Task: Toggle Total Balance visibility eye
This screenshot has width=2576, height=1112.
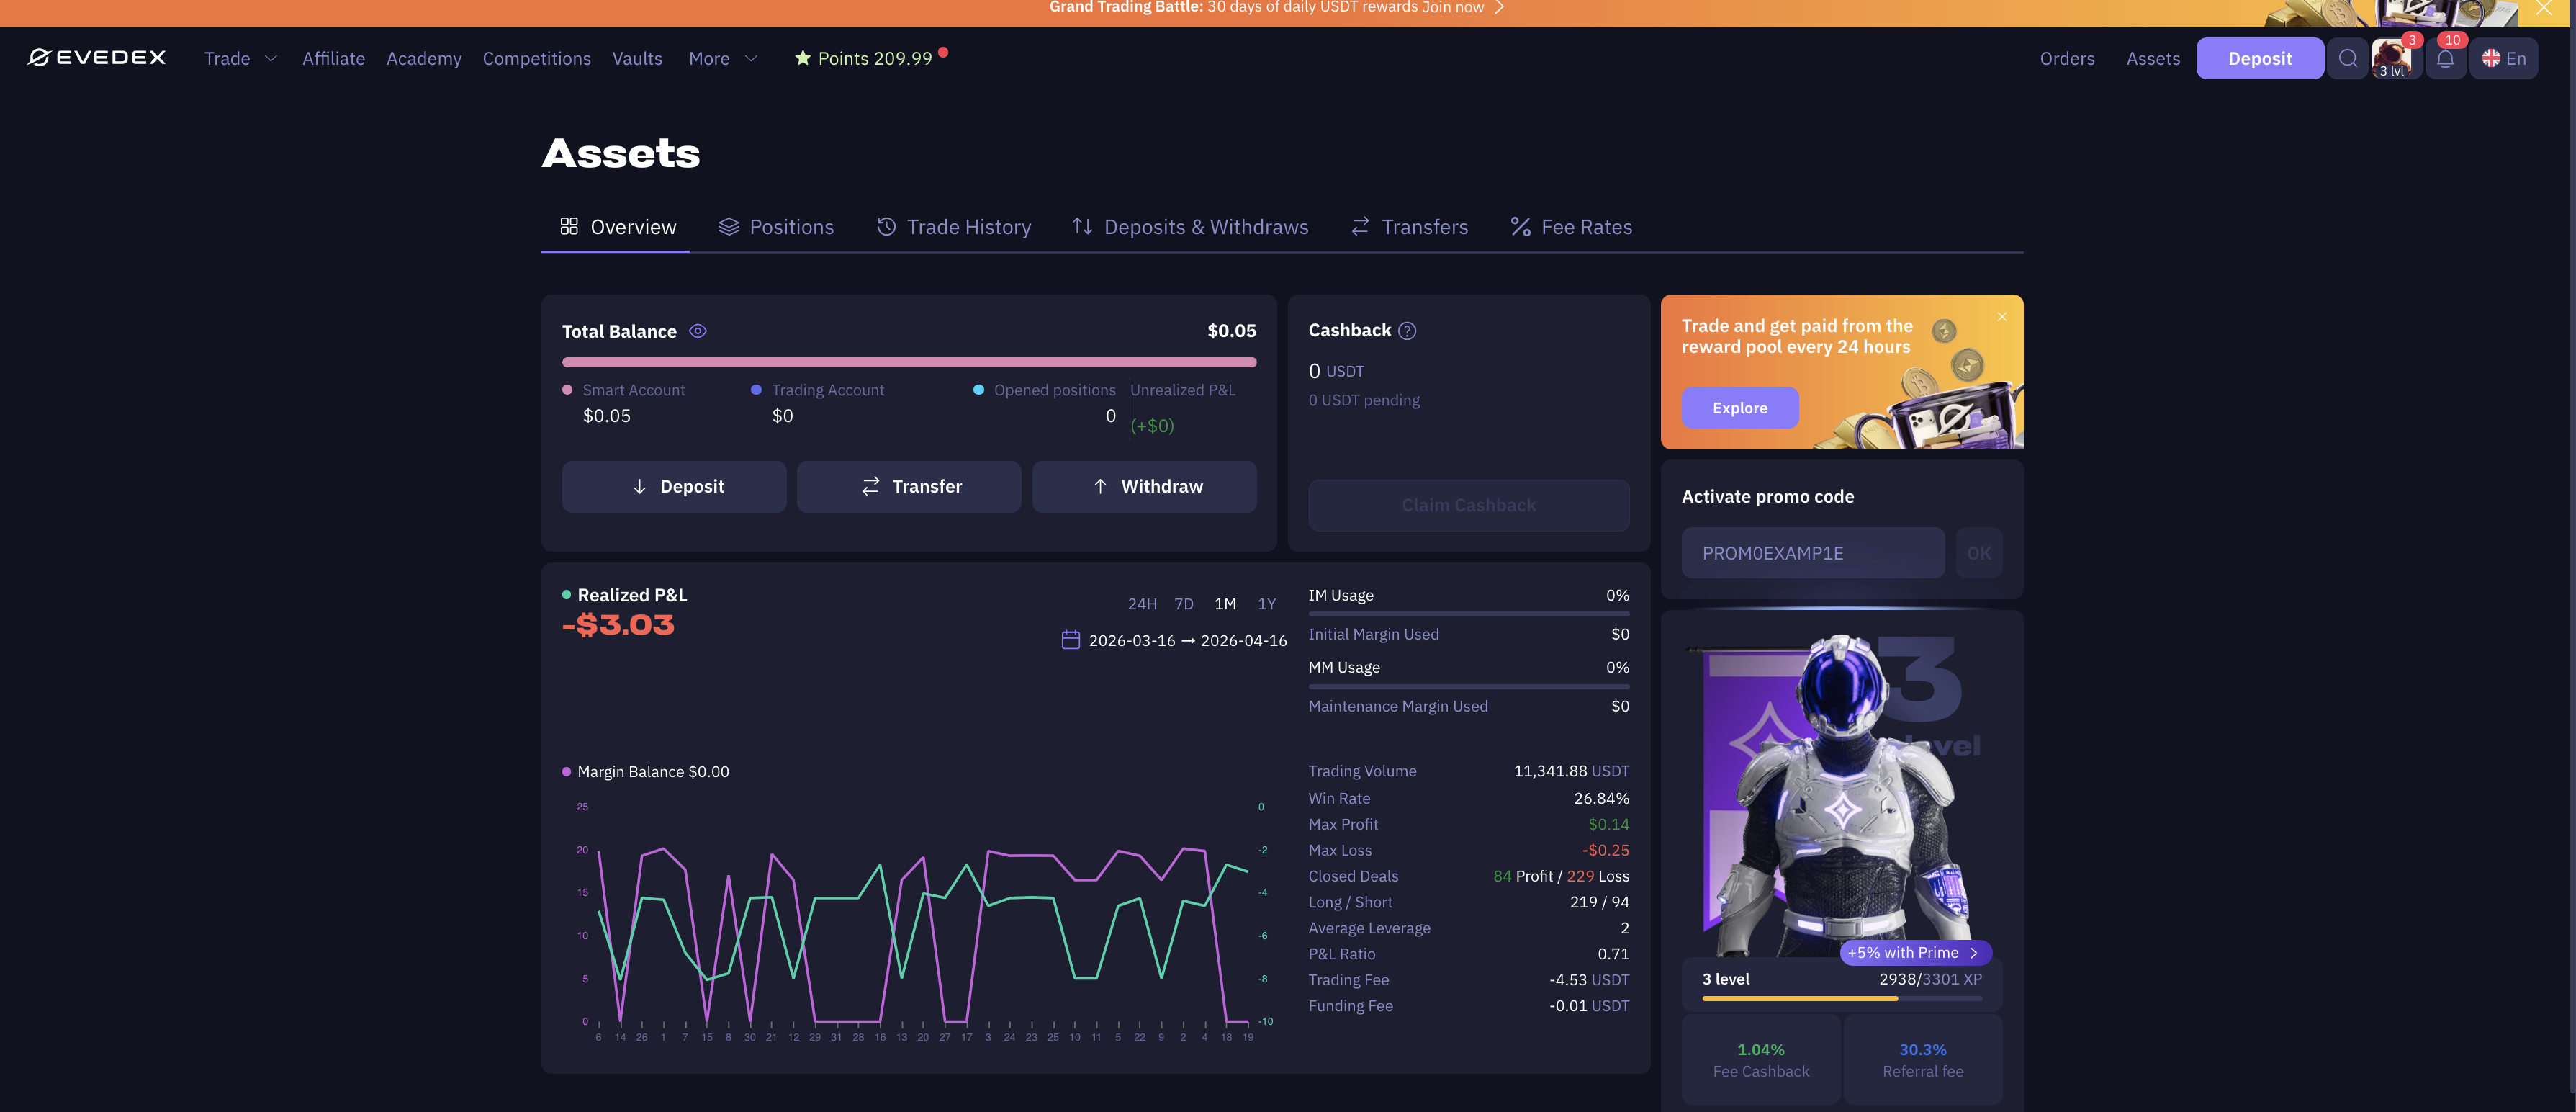Action: pos(698,331)
